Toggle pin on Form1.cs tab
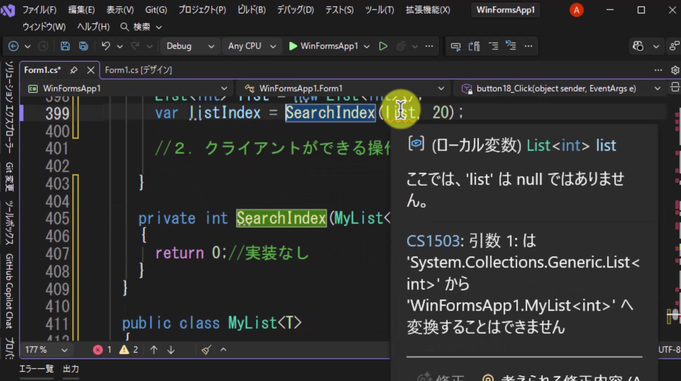This screenshot has height=381, width=681. coord(74,70)
